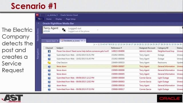This screenshot has height=103, width=183.
Task: Click the Incidents_w_icons tab folder icon
Action: coord(62,41)
